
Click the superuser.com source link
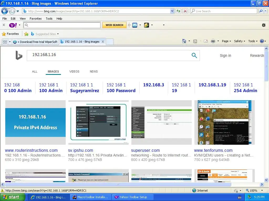(x=145, y=150)
